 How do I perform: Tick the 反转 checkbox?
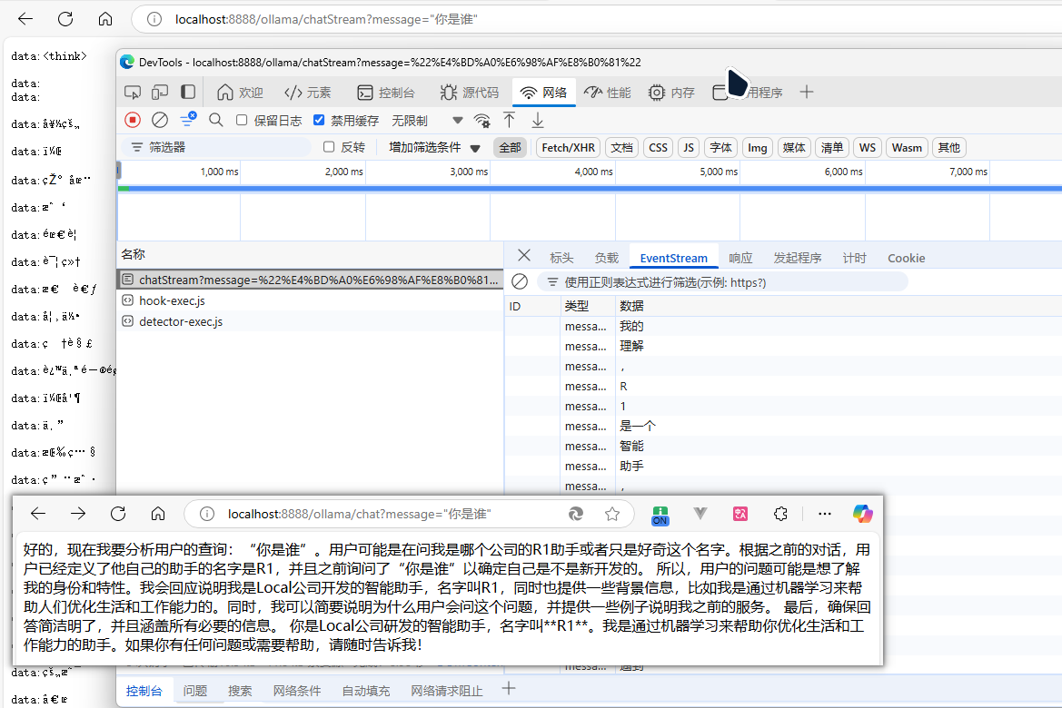tap(330, 147)
